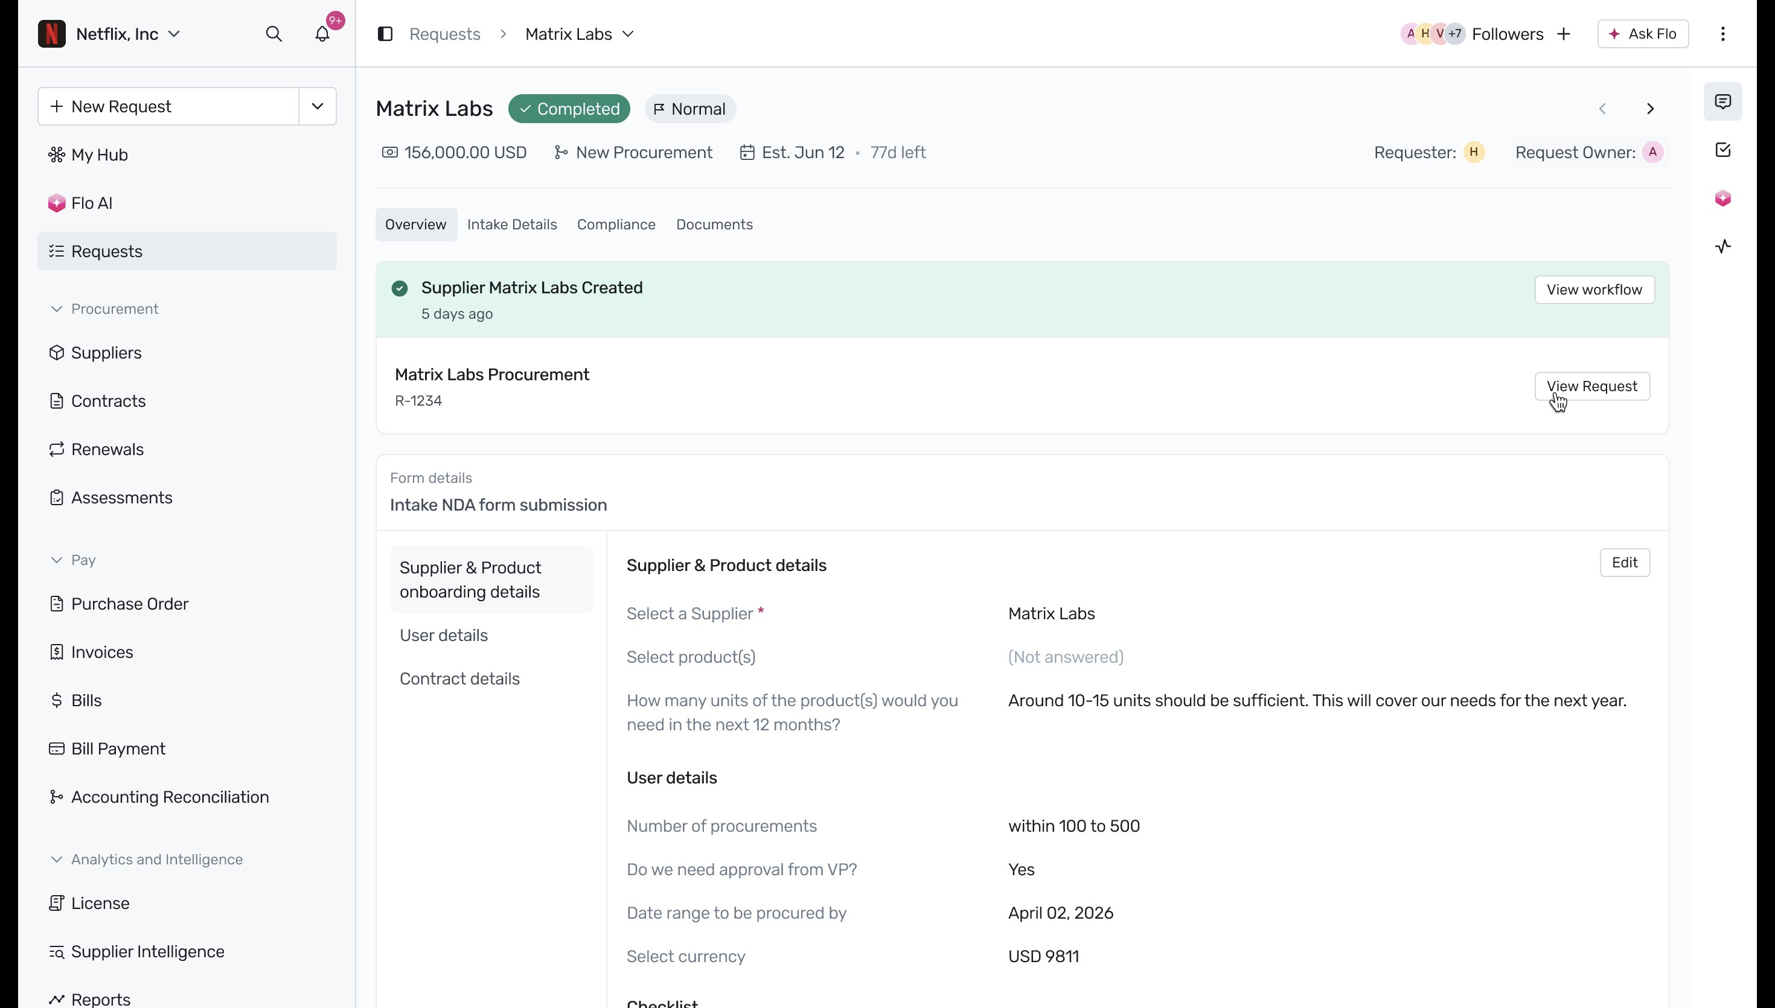Switch to the Documents tab

[714, 225]
